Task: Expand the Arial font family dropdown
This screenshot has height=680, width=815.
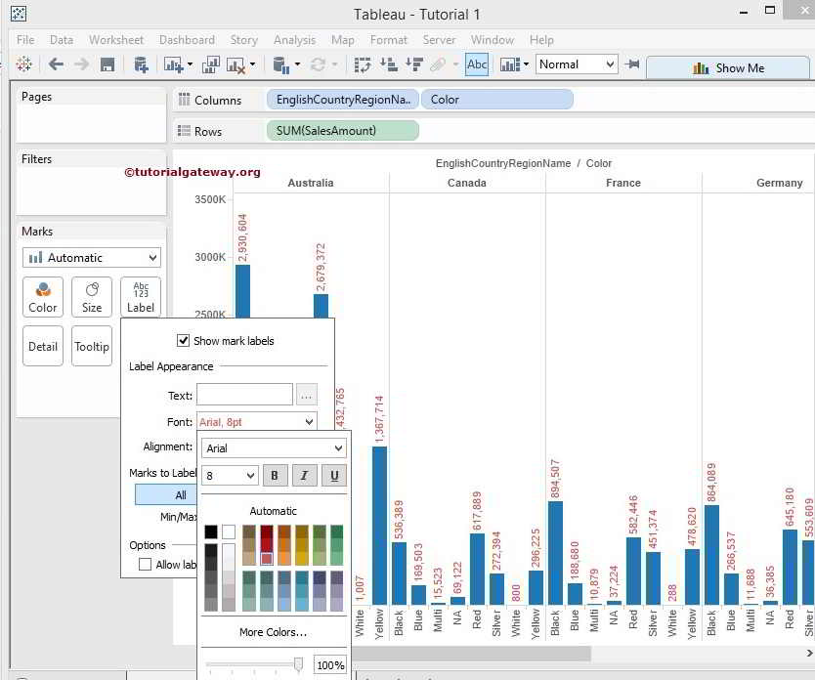Action: coord(274,448)
